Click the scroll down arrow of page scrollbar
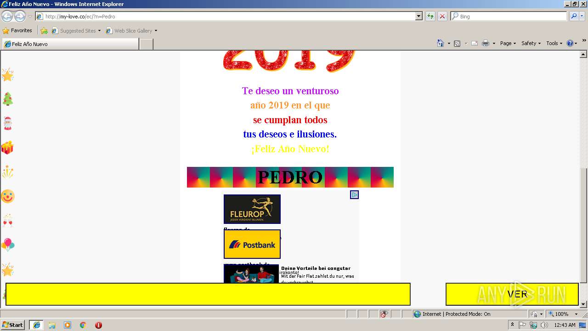Viewport: 588px width, 331px height. click(x=584, y=304)
